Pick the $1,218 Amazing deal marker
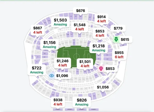 point(99,48)
